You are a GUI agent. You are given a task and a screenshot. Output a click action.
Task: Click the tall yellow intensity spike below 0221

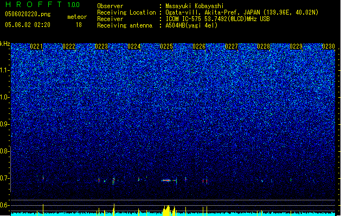43,210
